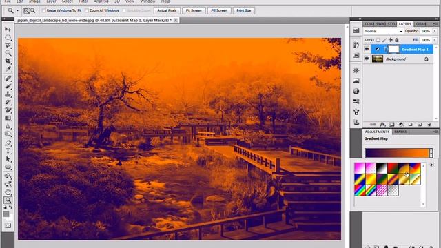Select the Dodge tool
This screenshot has width=441, height=248.
pyautogui.click(x=8, y=134)
